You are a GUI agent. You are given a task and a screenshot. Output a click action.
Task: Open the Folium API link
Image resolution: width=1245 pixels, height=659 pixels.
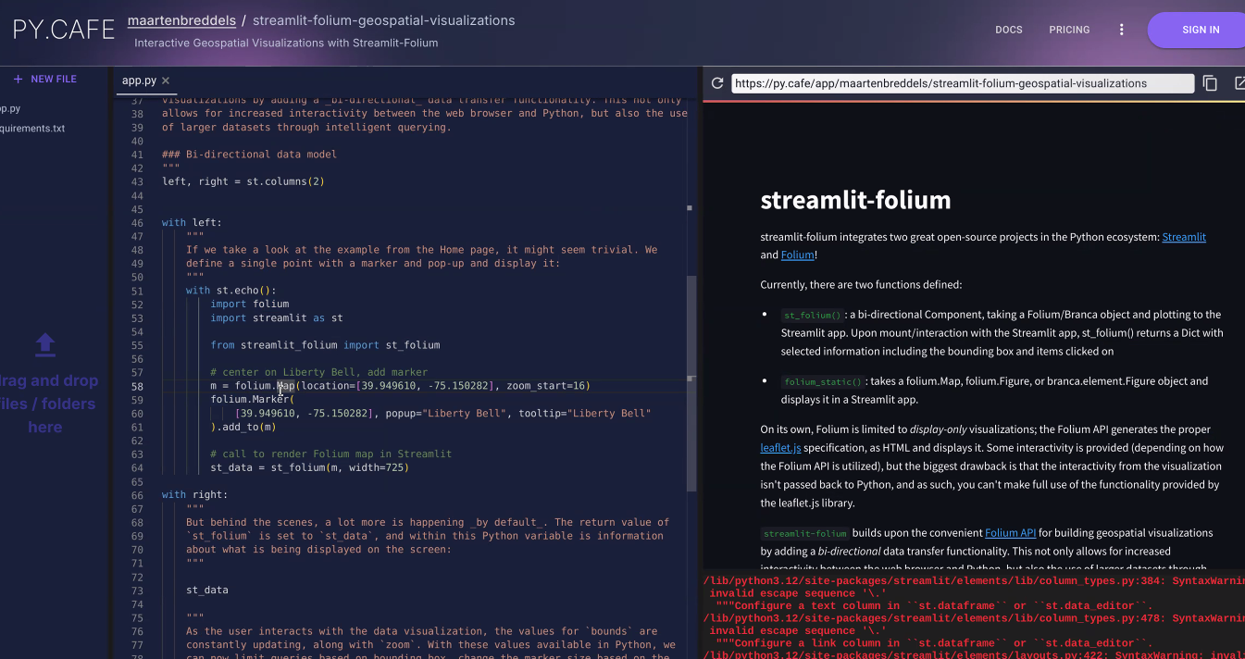pos(1010,533)
